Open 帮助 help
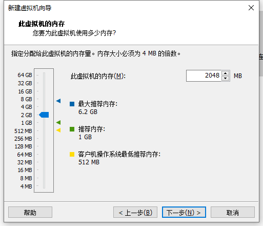Image resolution: width=263 pixels, height=226 pixels. (30, 212)
